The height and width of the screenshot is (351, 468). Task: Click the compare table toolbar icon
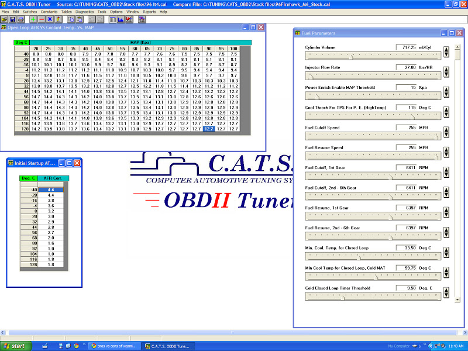coord(142,19)
